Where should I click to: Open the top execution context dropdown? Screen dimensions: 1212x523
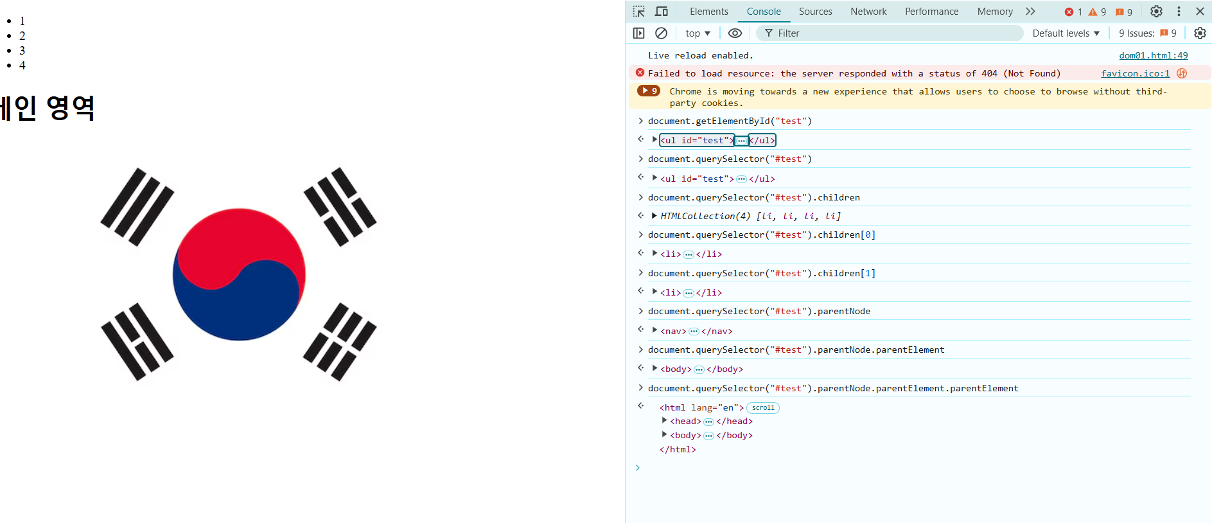tap(698, 33)
